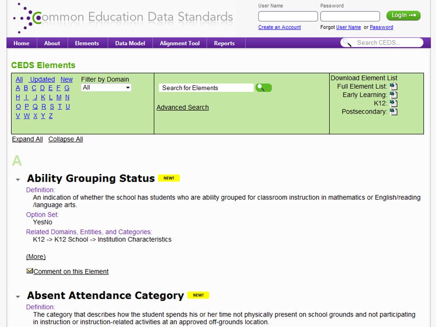Jump to letter M elements
Viewport: 436px width, 327px height.
point(59,97)
